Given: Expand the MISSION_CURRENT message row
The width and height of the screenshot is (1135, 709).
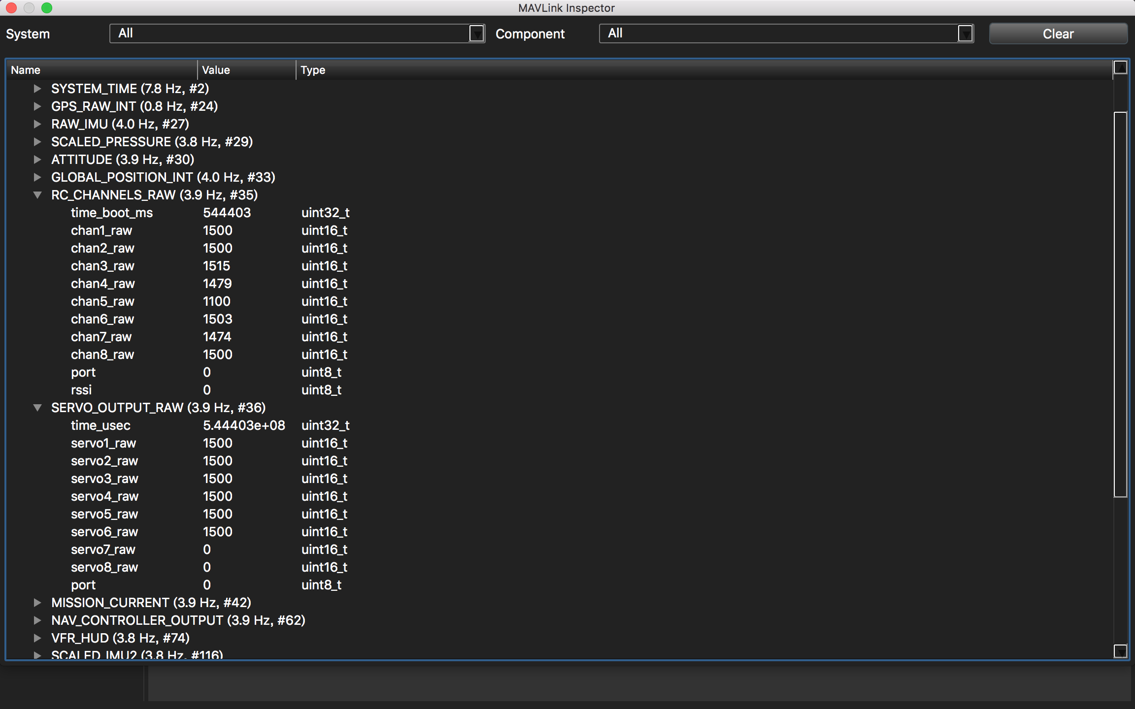Looking at the screenshot, I should pyautogui.click(x=37, y=603).
